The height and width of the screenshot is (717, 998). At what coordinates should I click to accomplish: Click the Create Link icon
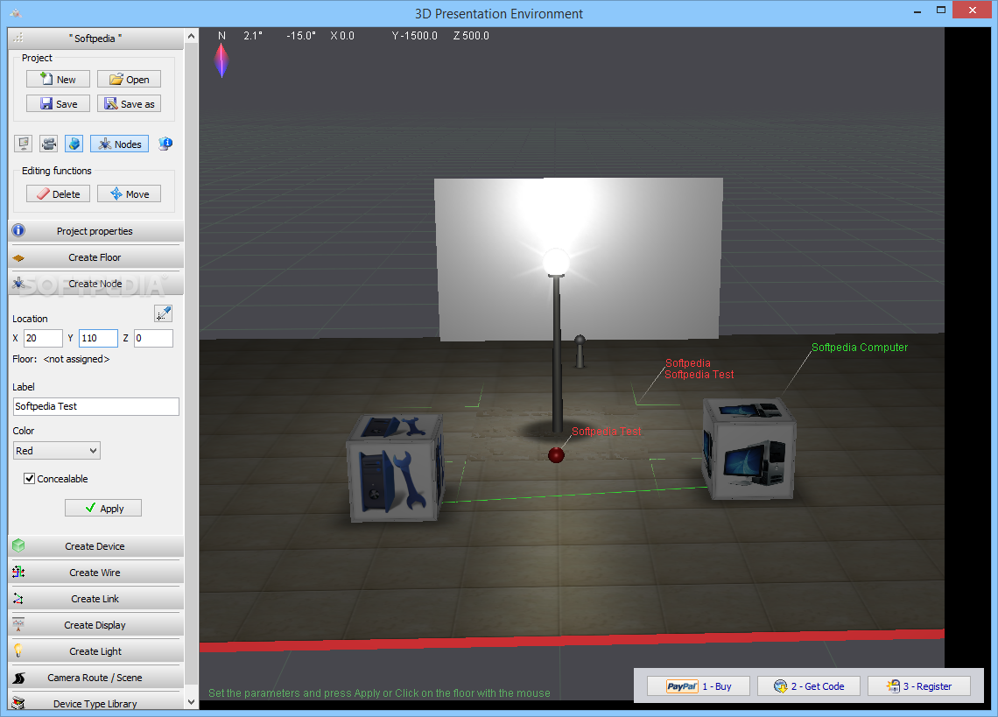[x=18, y=599]
